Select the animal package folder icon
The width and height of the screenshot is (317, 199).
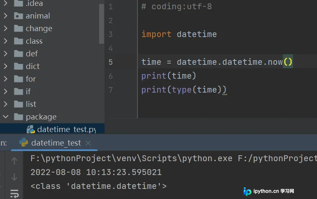(19, 16)
